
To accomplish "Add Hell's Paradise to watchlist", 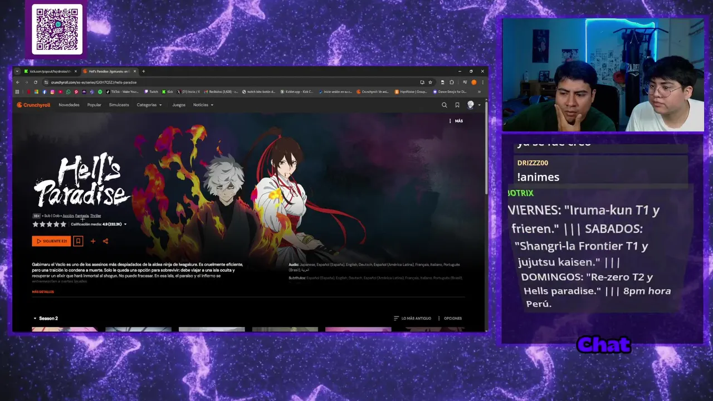I will click(x=78, y=241).
